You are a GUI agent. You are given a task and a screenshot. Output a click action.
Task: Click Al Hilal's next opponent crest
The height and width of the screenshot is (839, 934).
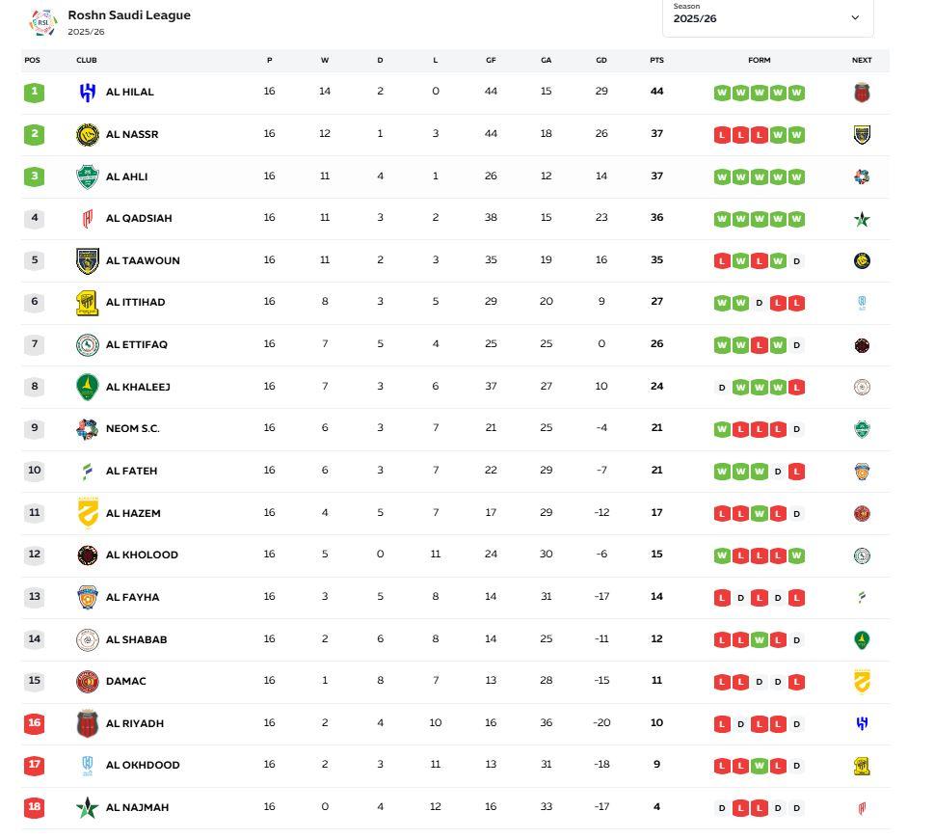[x=861, y=93]
